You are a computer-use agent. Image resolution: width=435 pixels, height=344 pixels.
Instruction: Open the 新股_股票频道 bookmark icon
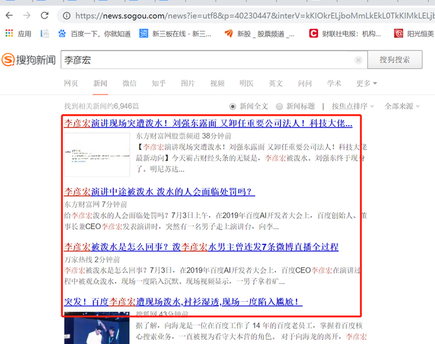pyautogui.click(x=229, y=34)
